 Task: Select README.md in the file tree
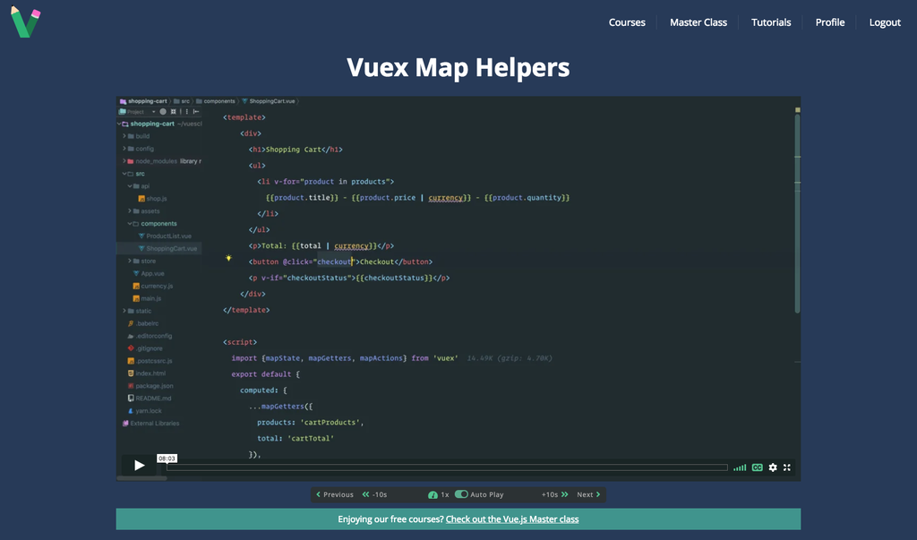[x=150, y=399]
